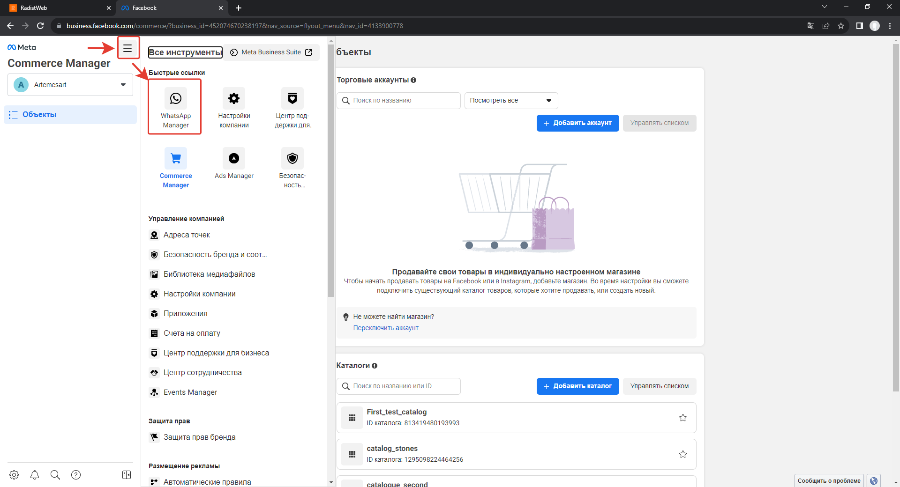Image resolution: width=900 pixels, height=487 pixels.
Task: Go back in browser history
Action: click(x=10, y=26)
